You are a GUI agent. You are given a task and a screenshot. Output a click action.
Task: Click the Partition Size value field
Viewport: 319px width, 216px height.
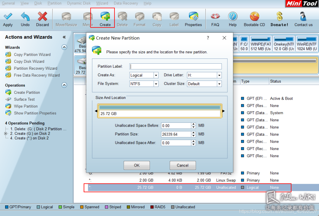pos(176,134)
